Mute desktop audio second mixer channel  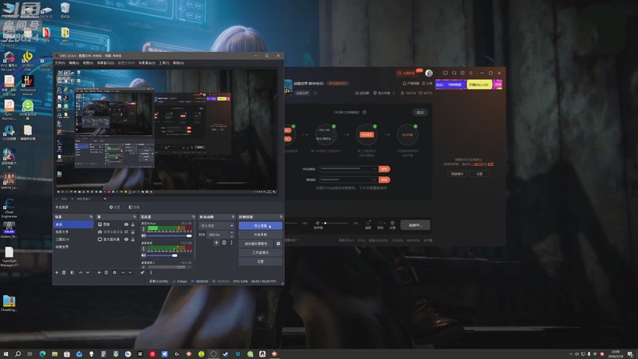(x=144, y=255)
